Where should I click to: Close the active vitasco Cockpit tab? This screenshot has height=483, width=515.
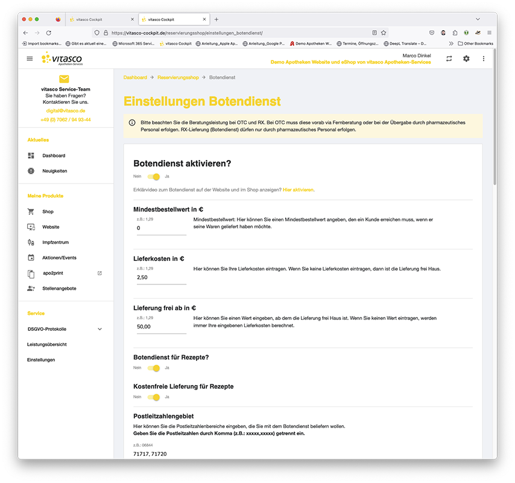tap(204, 19)
